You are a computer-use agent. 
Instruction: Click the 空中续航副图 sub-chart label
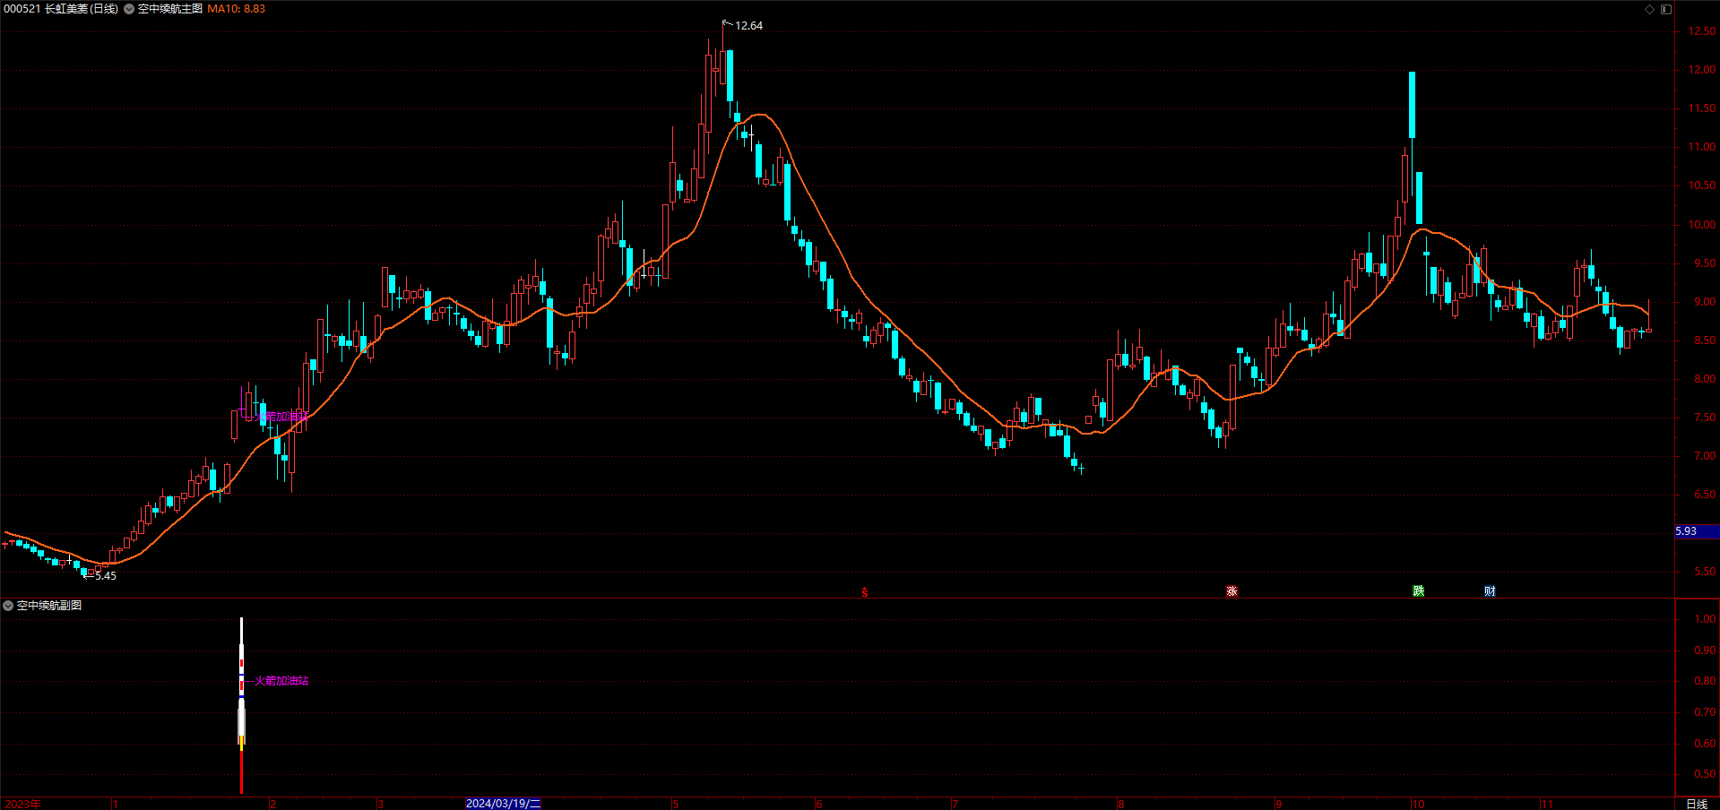click(49, 606)
